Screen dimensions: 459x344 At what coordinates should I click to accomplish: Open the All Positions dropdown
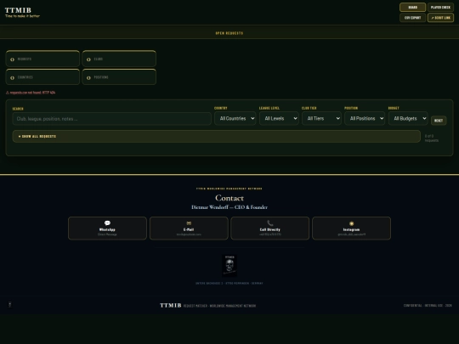point(365,118)
